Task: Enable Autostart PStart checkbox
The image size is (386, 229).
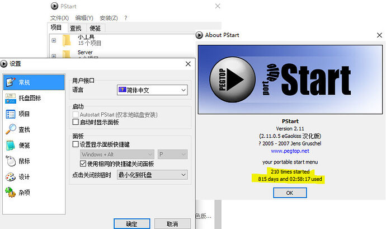Action: coord(76,114)
